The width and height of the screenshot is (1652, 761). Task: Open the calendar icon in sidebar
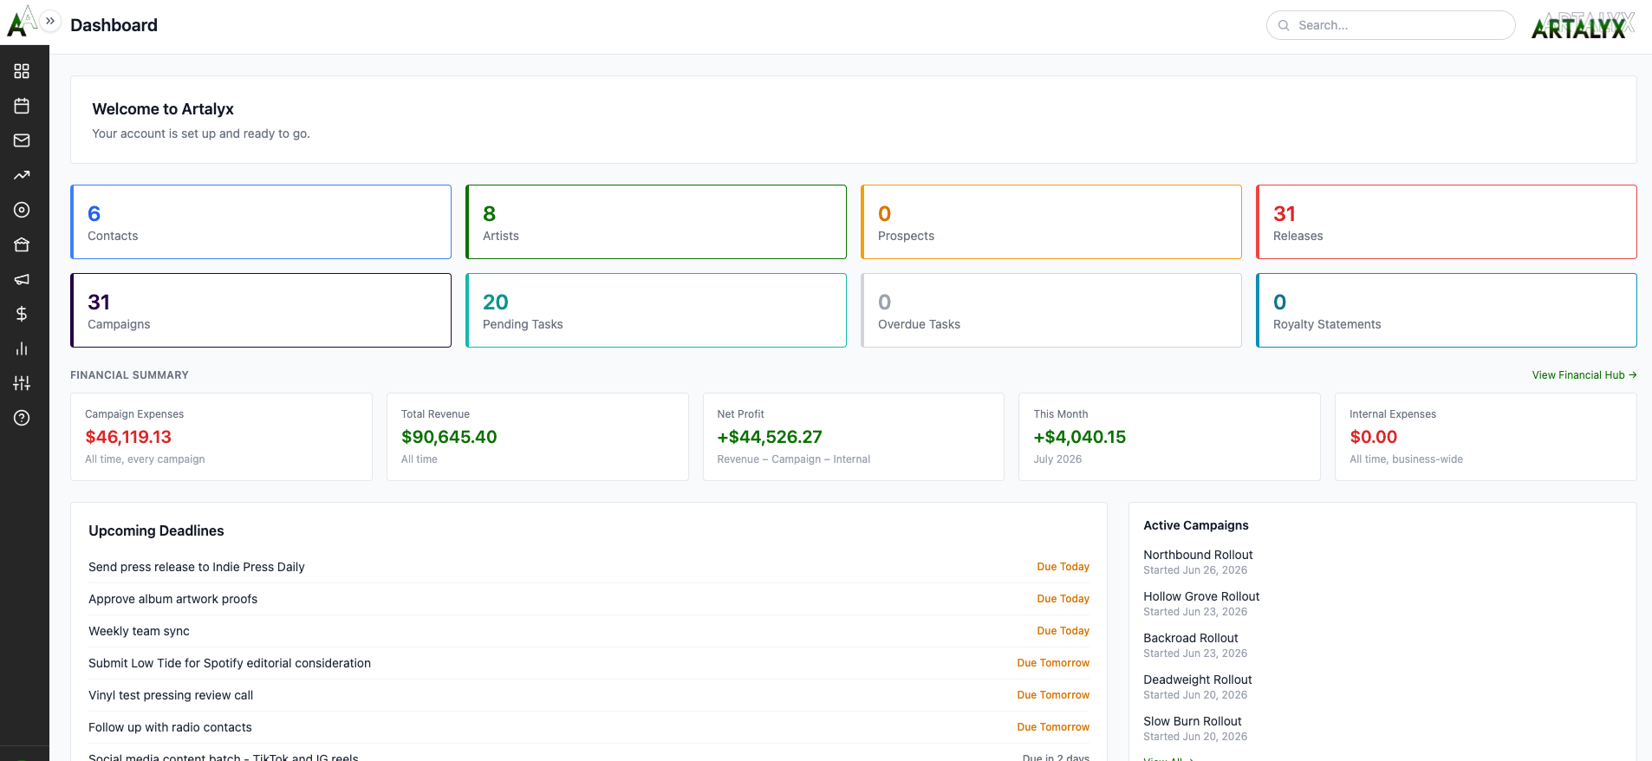pos(22,106)
